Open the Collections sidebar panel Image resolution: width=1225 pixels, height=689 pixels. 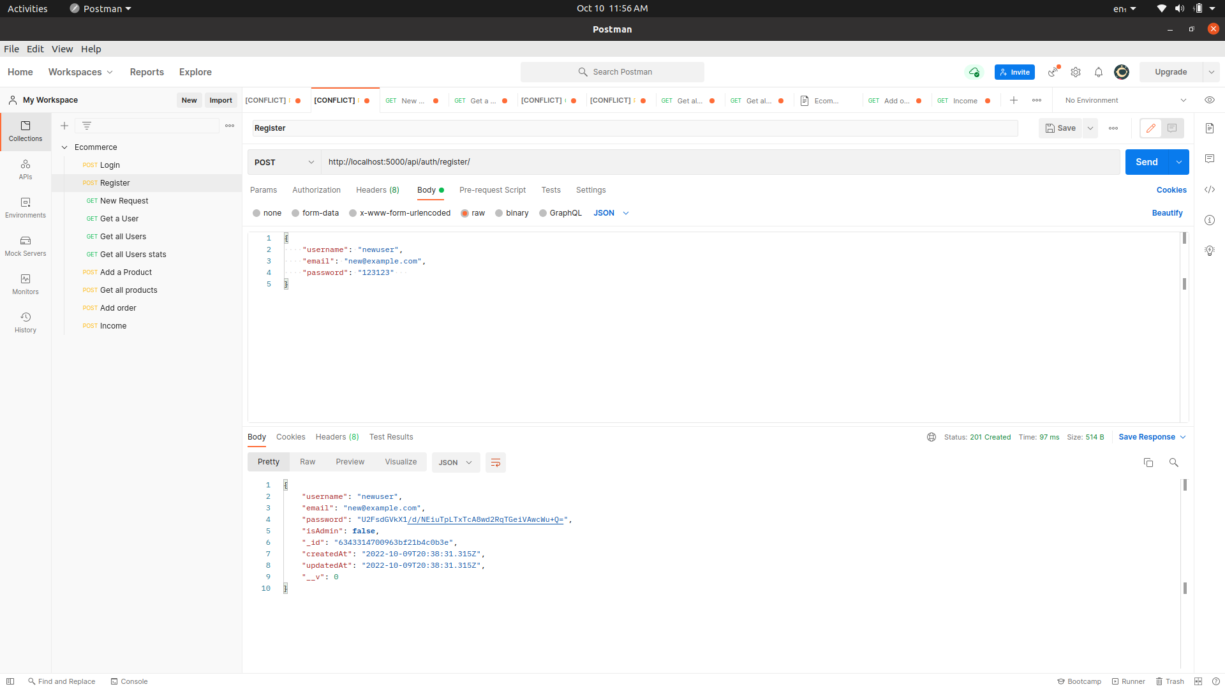pyautogui.click(x=26, y=131)
